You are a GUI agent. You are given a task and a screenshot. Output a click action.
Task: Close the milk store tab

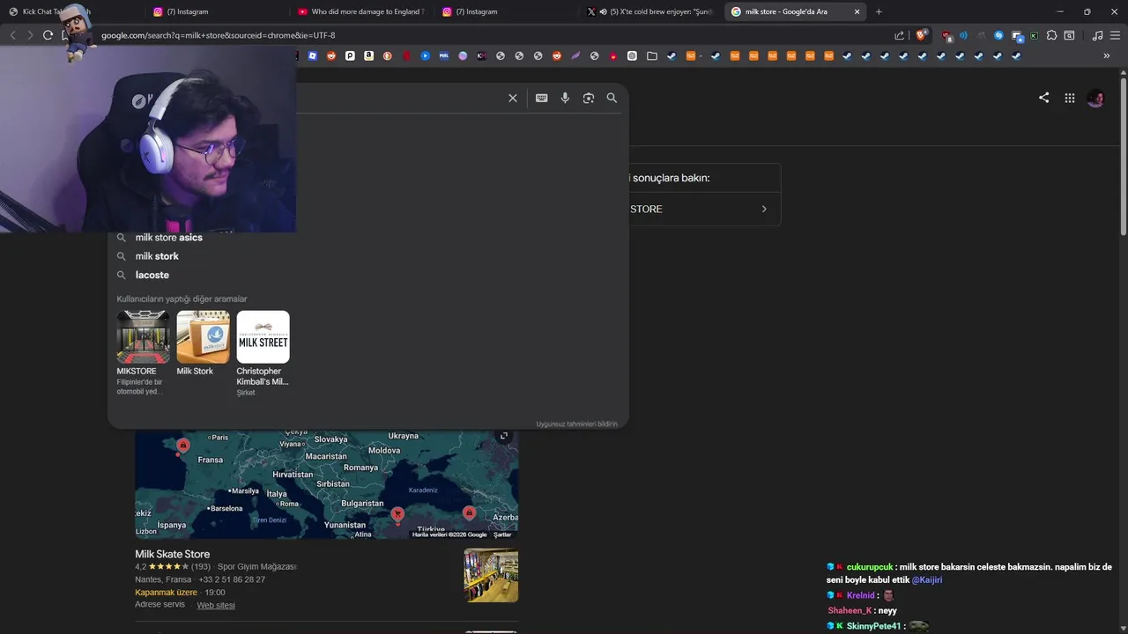pos(857,11)
